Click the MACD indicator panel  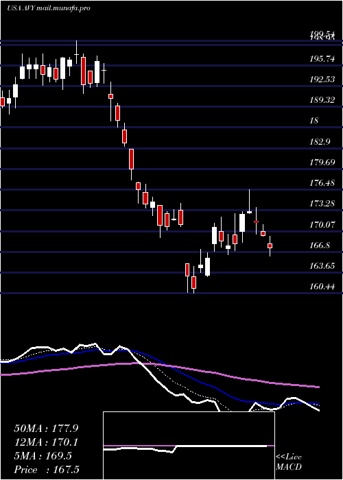[x=189, y=446]
